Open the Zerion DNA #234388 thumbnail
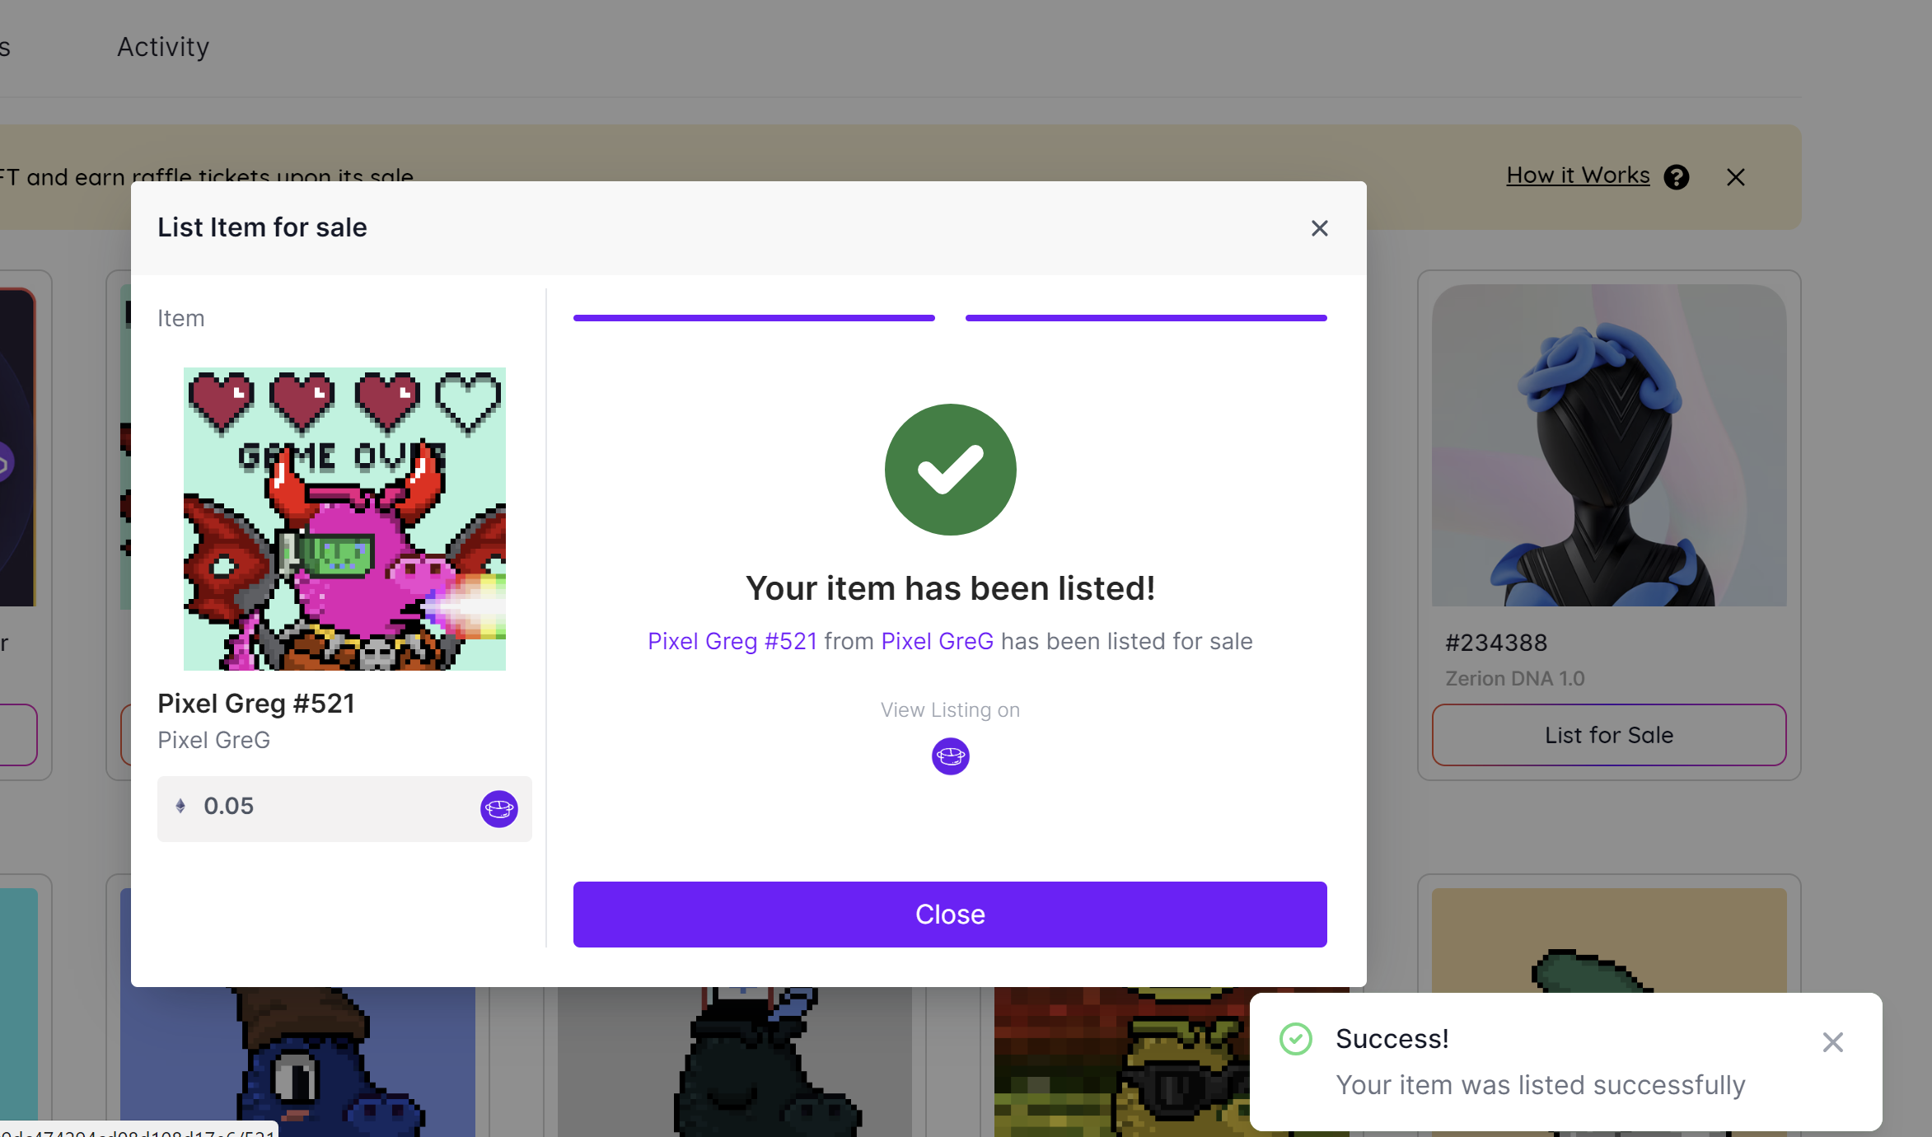Image resolution: width=1932 pixels, height=1137 pixels. [x=1608, y=446]
